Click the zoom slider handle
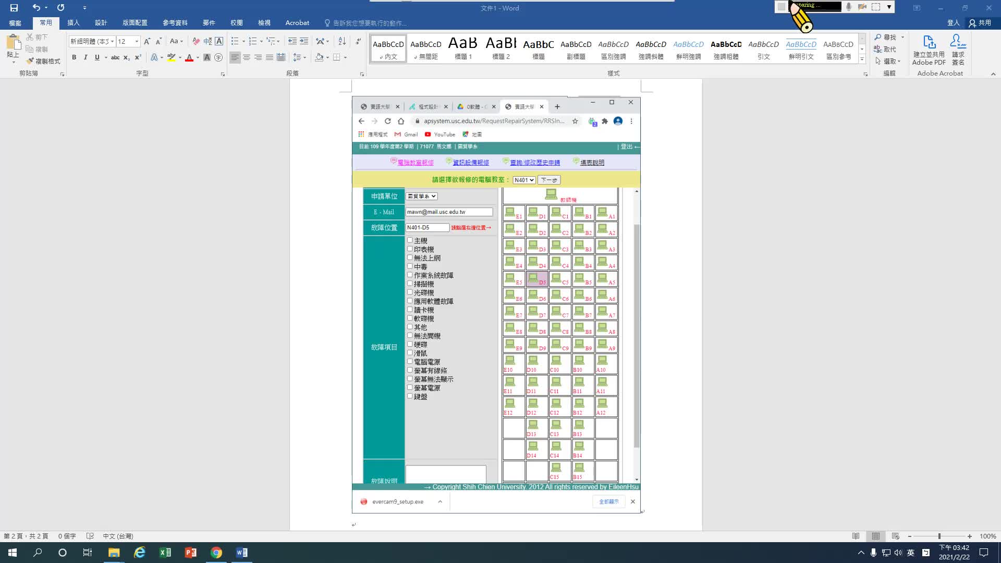 pos(939,536)
